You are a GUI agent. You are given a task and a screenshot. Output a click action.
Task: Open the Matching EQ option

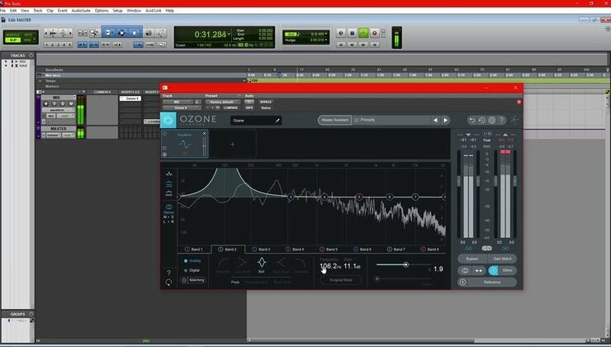pyautogui.click(x=193, y=280)
